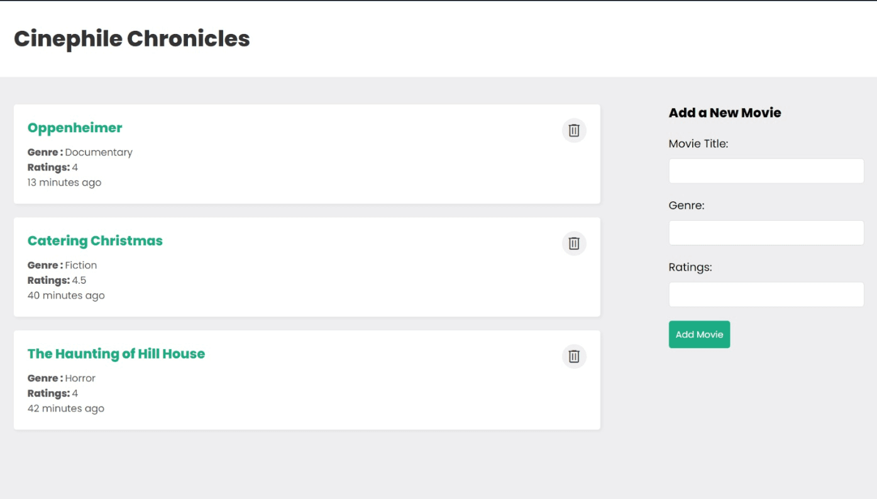Click the 40 minutes ago timestamp

(x=66, y=295)
